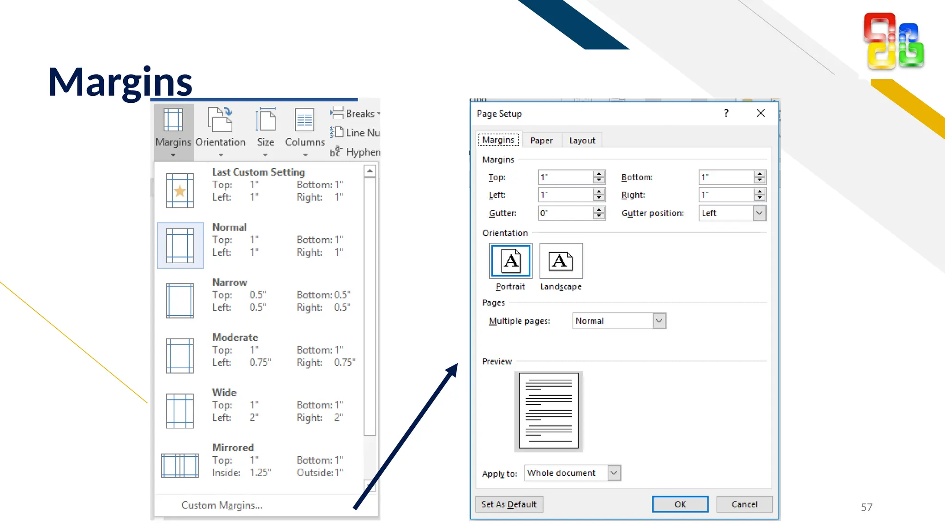Click Set As Default button
The height and width of the screenshot is (531, 945).
point(509,504)
